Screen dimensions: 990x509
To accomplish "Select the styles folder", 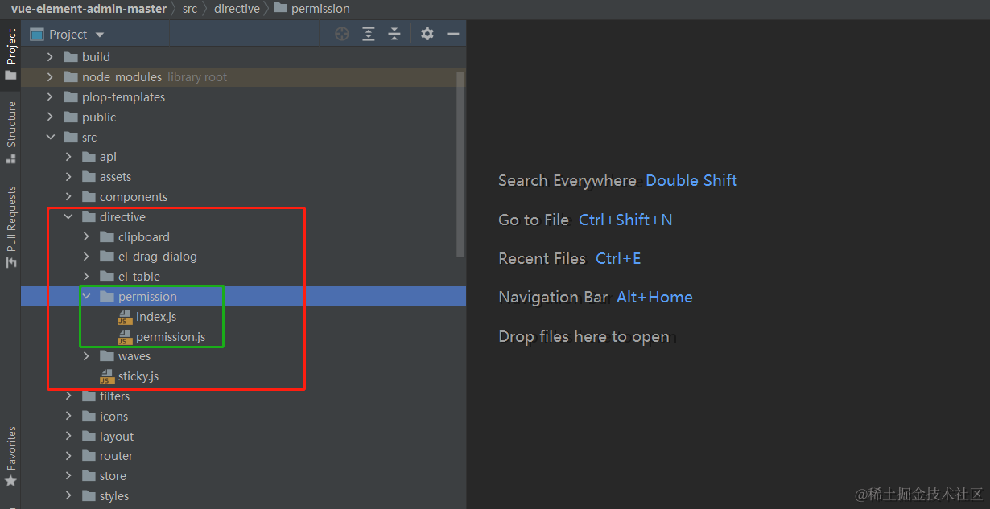I will (x=114, y=496).
